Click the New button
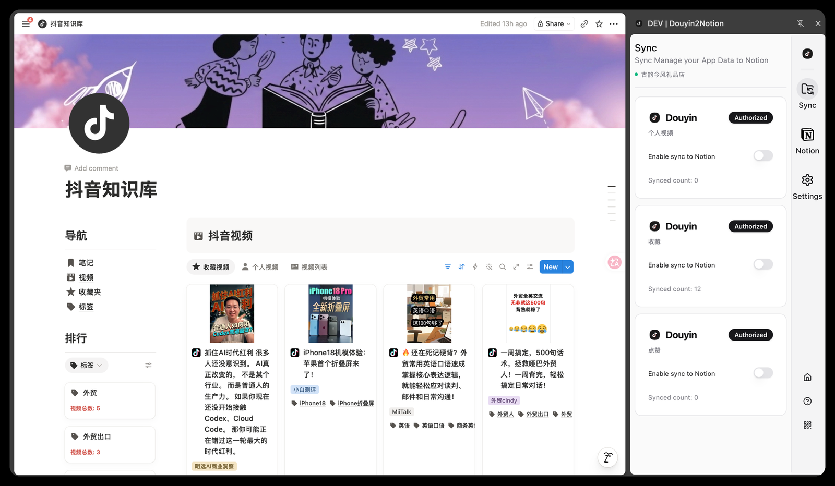Image resolution: width=835 pixels, height=486 pixels. (551, 267)
